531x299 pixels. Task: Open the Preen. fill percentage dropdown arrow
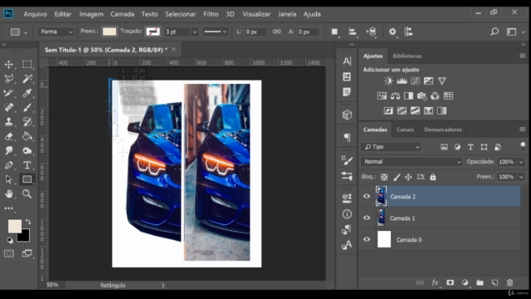click(521, 177)
